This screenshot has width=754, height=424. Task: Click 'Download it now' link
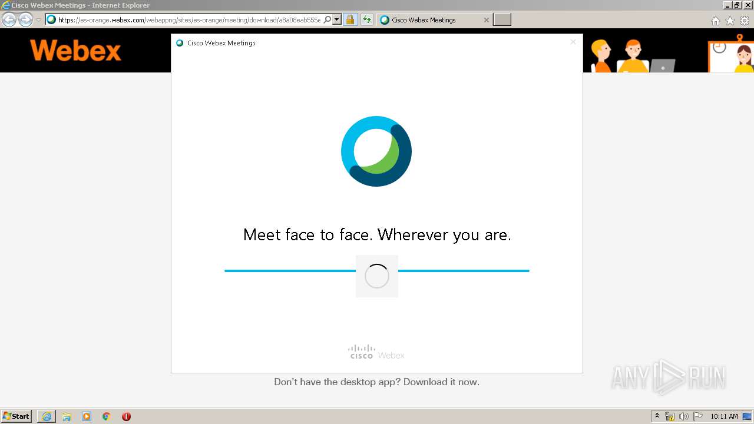pyautogui.click(x=441, y=382)
